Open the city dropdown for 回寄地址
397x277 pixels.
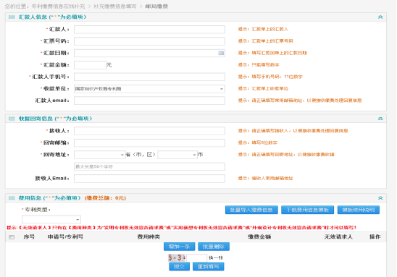(177, 155)
